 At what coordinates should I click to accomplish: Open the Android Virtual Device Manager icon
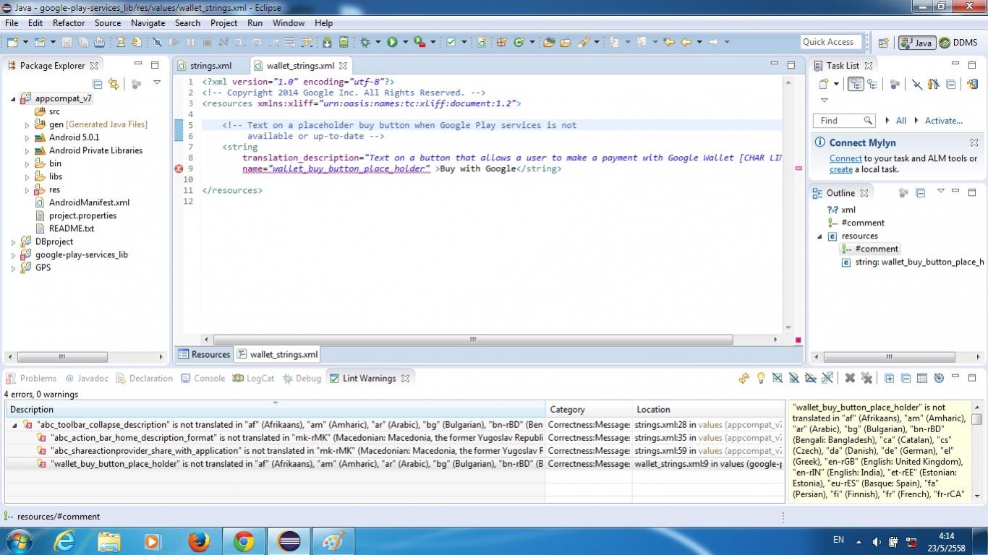344,42
